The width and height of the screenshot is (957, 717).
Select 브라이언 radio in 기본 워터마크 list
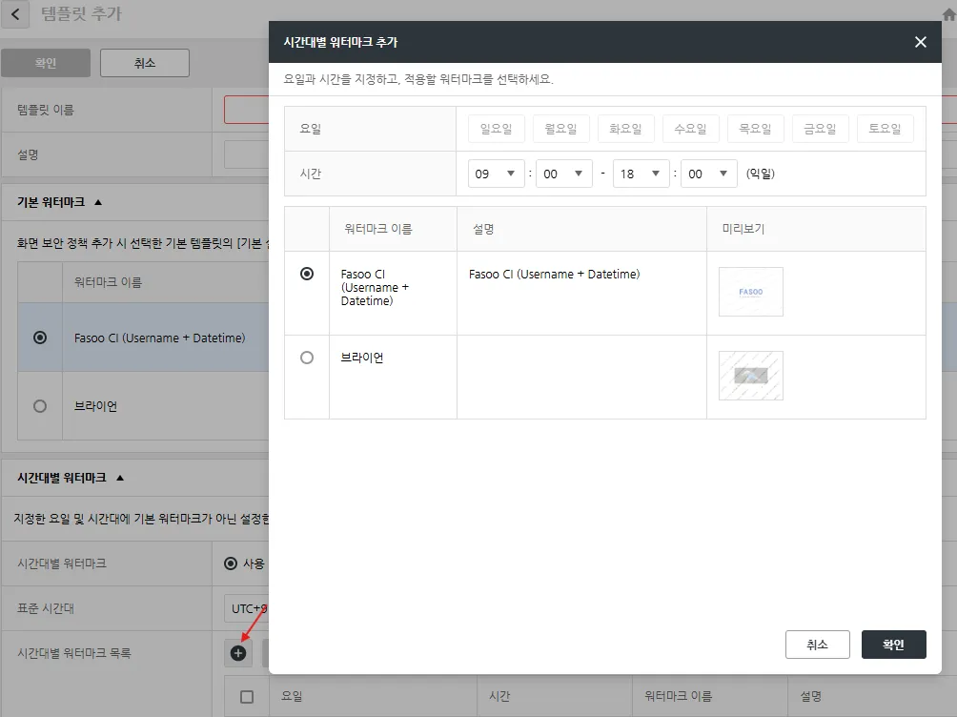pyautogui.click(x=40, y=406)
